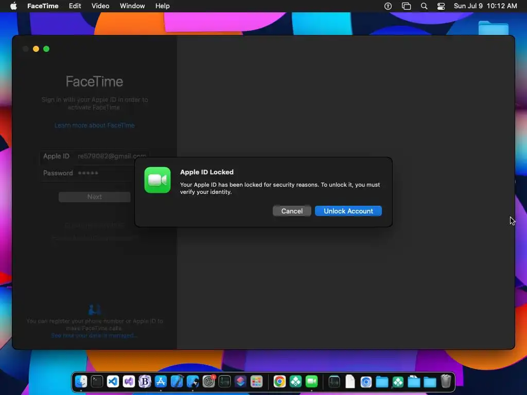
Task: Click the dimmed Next button
Action: (95, 197)
